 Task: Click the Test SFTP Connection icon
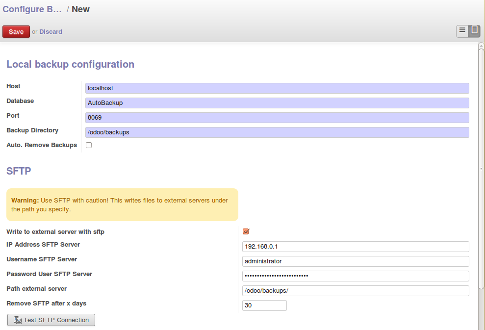18,320
